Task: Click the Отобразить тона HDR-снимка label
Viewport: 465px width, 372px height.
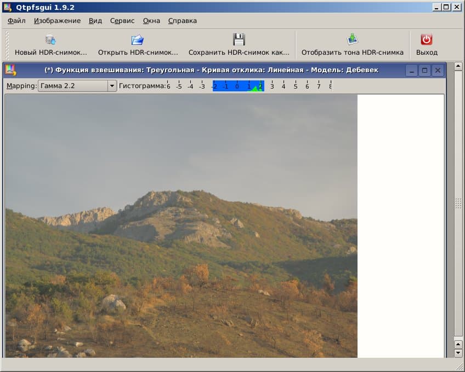Action: tap(353, 53)
